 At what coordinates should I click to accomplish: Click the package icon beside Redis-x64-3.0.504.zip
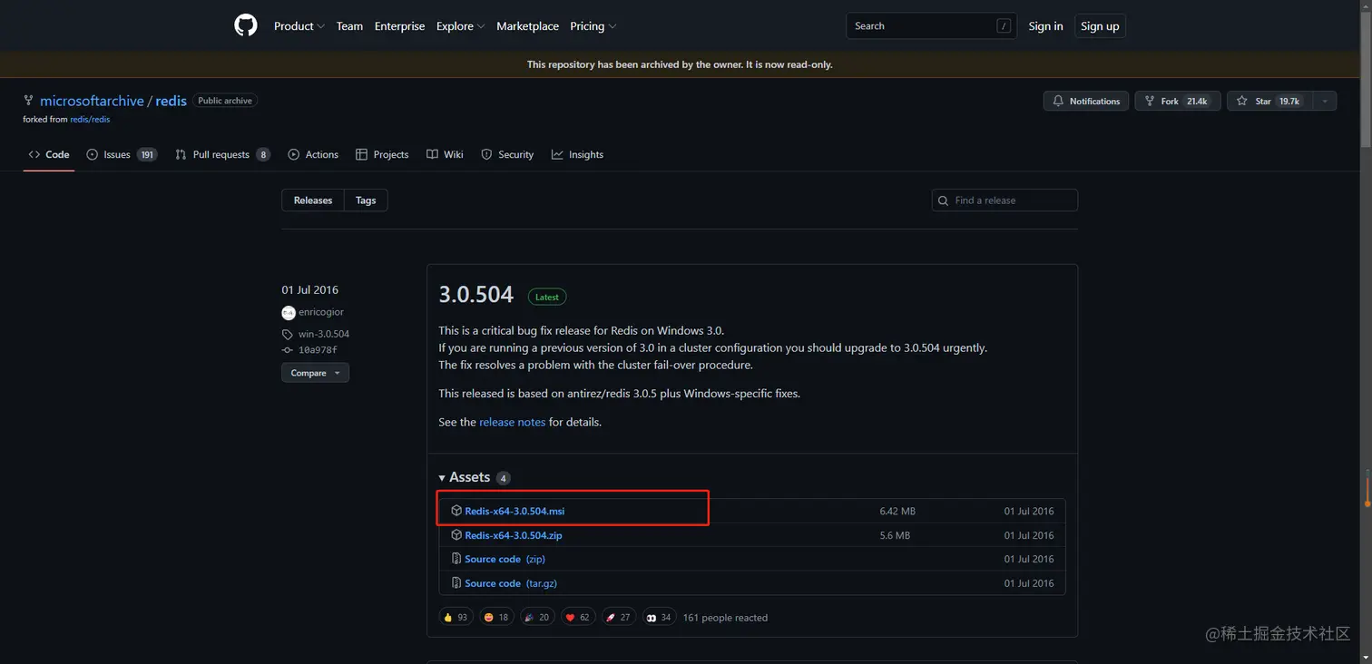pos(456,535)
